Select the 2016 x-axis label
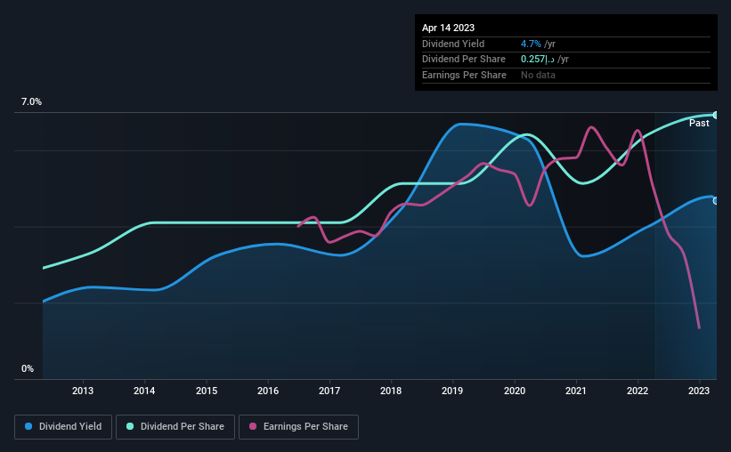Viewport: 731px width, 452px height. tap(268, 391)
